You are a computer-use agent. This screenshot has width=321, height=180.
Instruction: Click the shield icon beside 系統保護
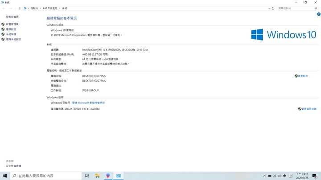(3, 34)
